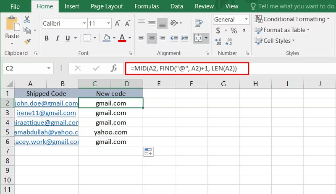Click the Paste button
The image size is (336, 194).
click(x=12, y=30)
